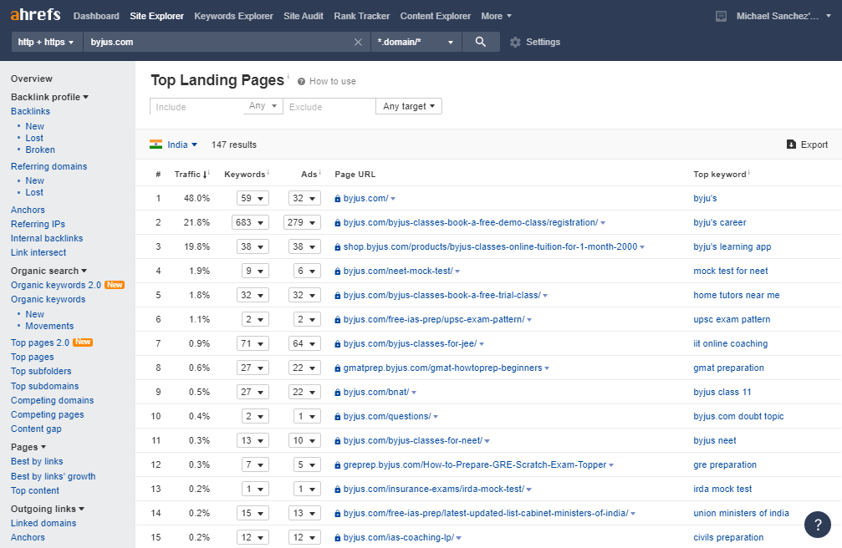Open Michael Sanchez account menu
The width and height of the screenshot is (842, 548).
[783, 16]
